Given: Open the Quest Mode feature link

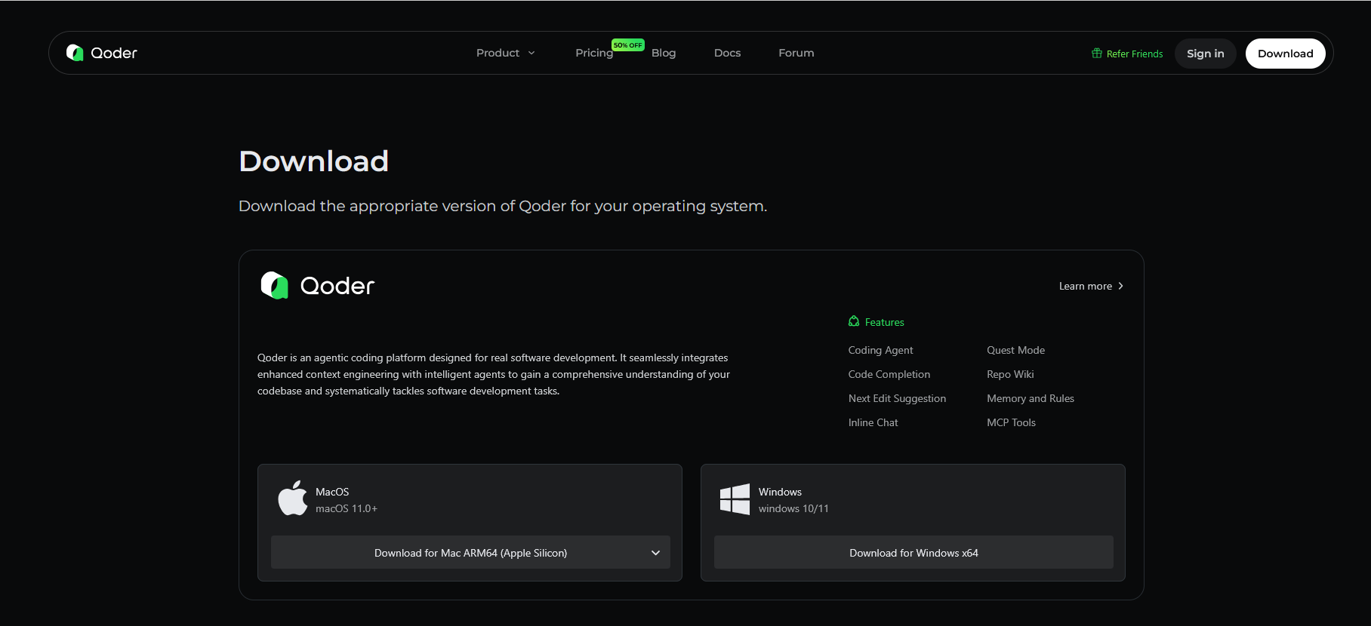Looking at the screenshot, I should (1015, 350).
